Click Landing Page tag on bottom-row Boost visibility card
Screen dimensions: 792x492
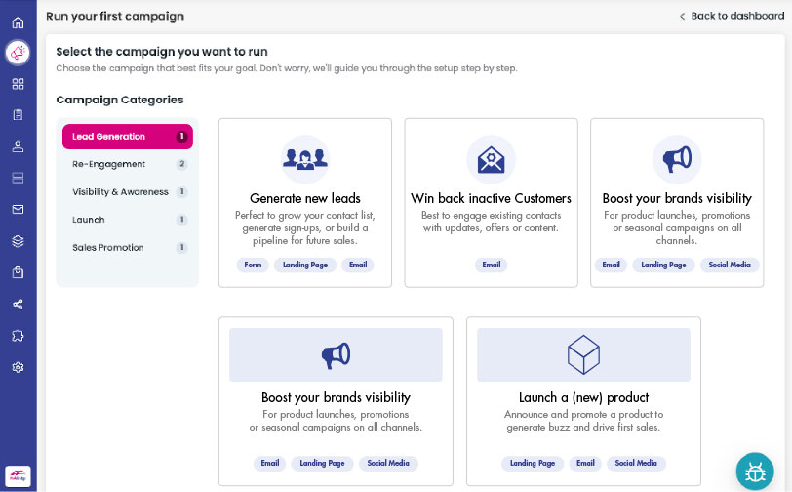[322, 463]
